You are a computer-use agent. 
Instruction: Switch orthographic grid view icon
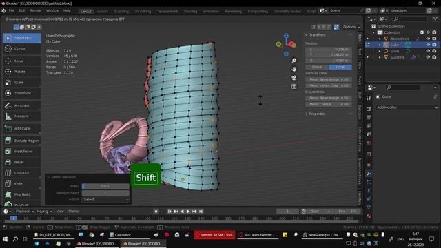(294, 87)
